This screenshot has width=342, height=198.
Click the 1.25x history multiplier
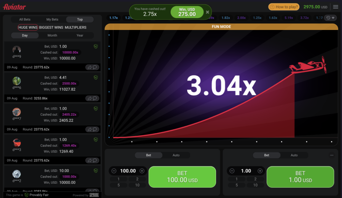pyautogui.click(x=257, y=18)
